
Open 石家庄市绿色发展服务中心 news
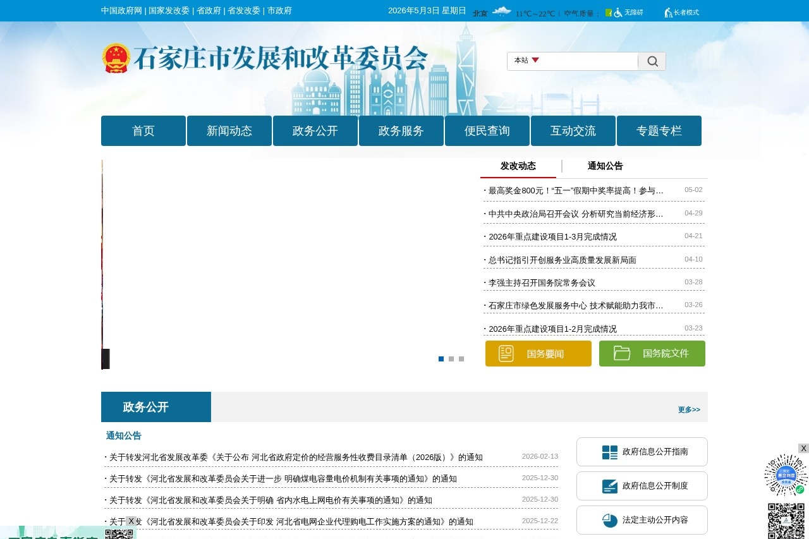576,305
